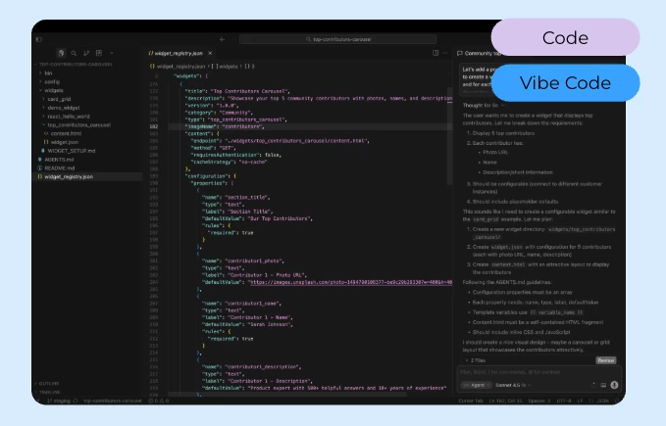Toggle the primary sidebar icon at top-left
The width and height of the screenshot is (666, 426).
39,39
